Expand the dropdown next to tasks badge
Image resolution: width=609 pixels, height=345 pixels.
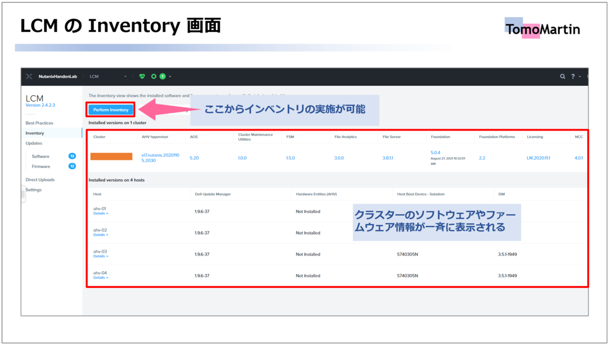[170, 76]
